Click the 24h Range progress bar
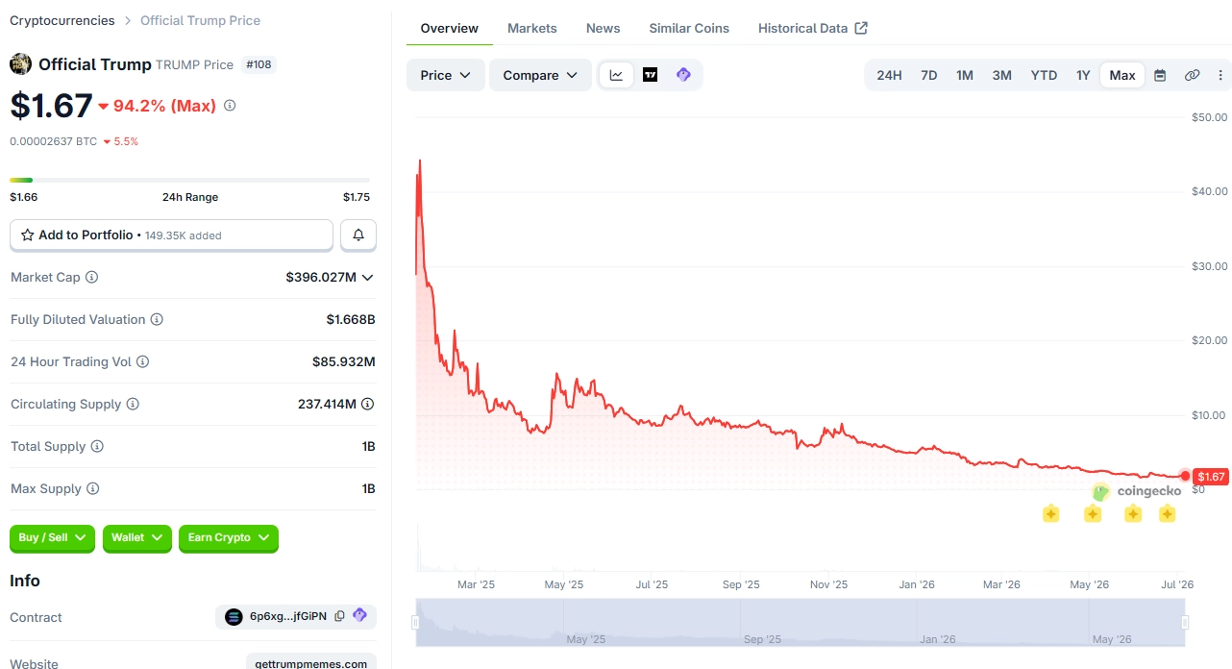The width and height of the screenshot is (1232, 669). point(189,180)
